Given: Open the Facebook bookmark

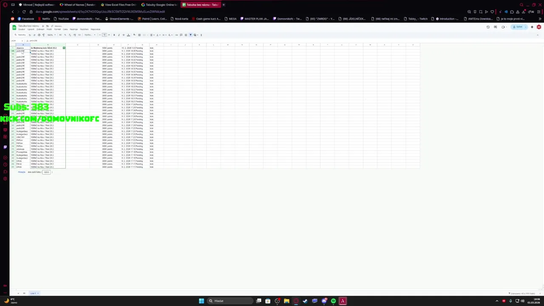Looking at the screenshot, I should tap(25, 19).
